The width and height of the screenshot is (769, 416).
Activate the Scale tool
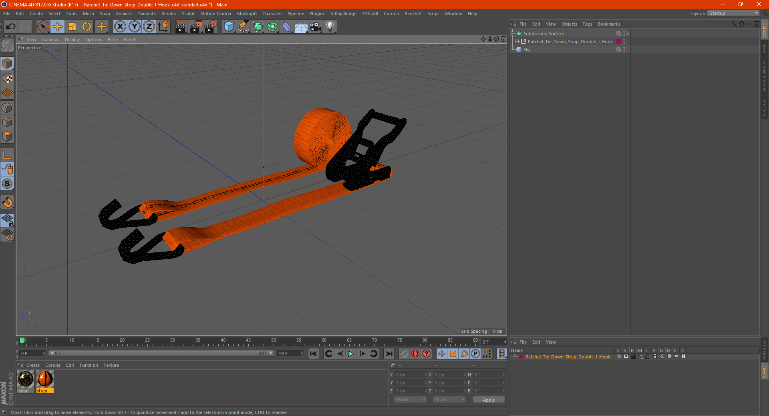72,27
